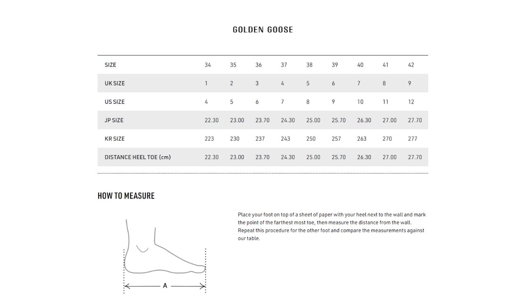Image resolution: width=526 pixels, height=296 pixels.
Task: Select size 42 in the SIZE row
Action: click(x=411, y=65)
